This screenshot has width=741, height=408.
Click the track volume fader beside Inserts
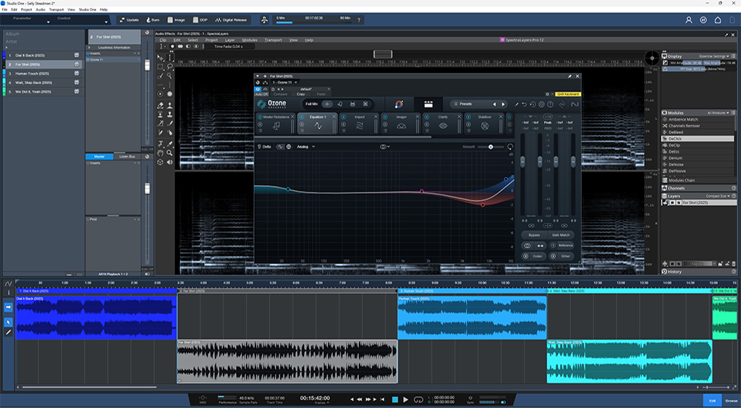pos(147,65)
